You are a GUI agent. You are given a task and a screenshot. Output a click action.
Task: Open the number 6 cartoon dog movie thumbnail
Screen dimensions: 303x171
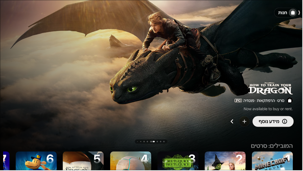36,161
